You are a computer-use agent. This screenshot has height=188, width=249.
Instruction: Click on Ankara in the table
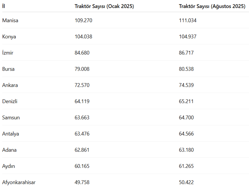pyautogui.click(x=10, y=85)
